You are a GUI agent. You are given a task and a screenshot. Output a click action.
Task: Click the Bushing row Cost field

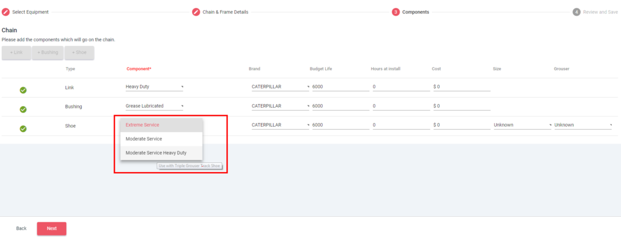tap(462, 106)
